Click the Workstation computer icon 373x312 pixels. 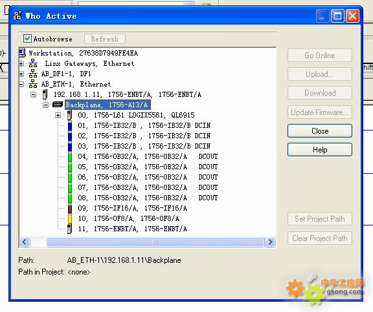(23, 53)
